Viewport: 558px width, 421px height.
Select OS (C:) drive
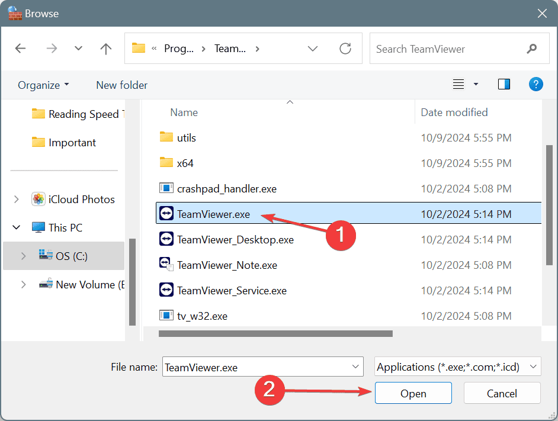(x=63, y=256)
